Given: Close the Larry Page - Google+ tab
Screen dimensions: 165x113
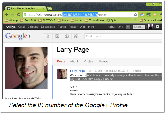Looking at the screenshot, I should click(x=43, y=8).
